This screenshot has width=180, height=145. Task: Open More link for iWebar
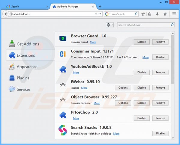point(84,88)
